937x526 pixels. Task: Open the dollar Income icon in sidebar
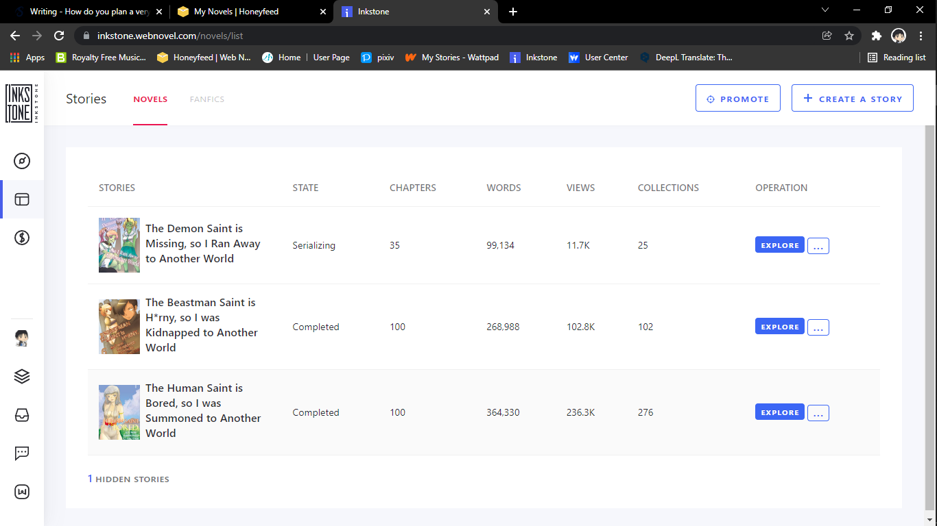point(22,238)
